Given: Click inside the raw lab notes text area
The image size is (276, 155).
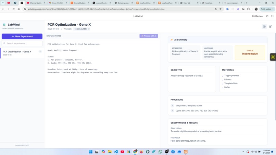Looking at the screenshot, I should [x=102, y=93].
